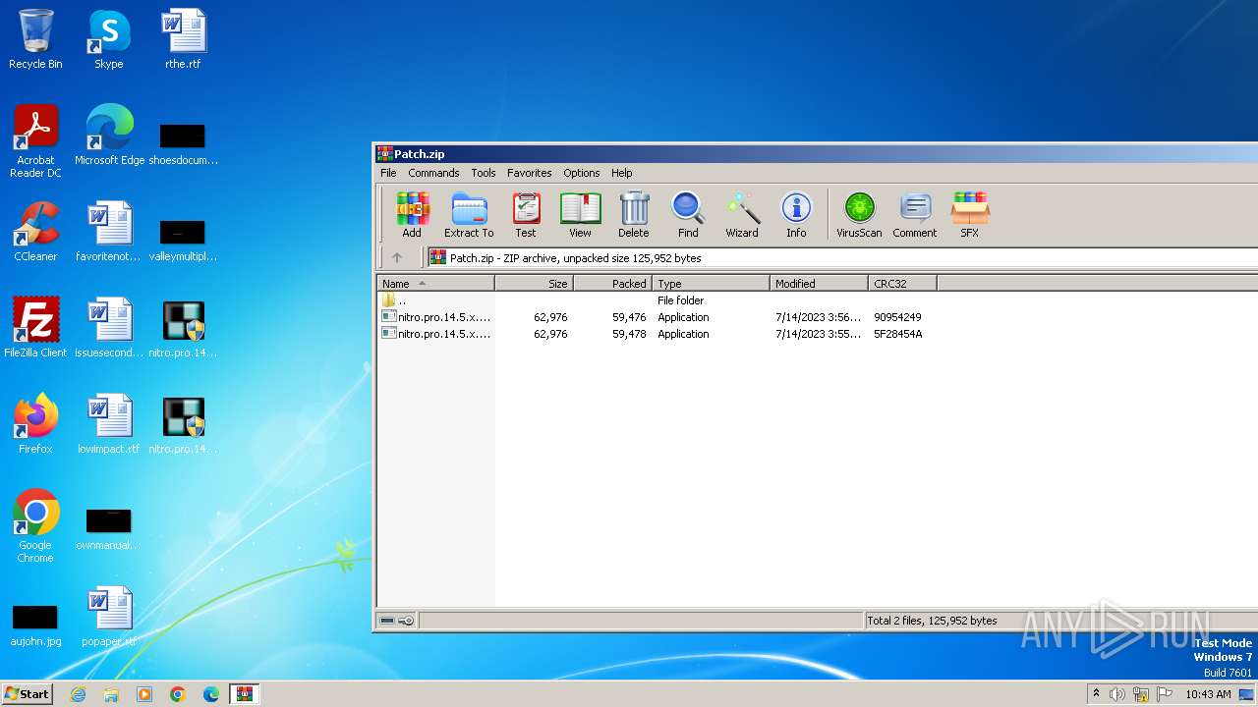
Task: Click the taskbar clock showing 10:43 AM
Action: pyautogui.click(x=1208, y=694)
